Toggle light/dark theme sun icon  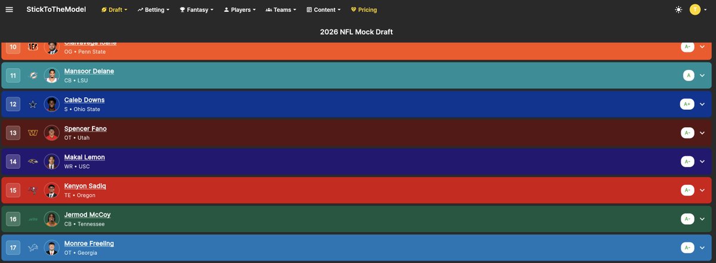[x=678, y=10]
